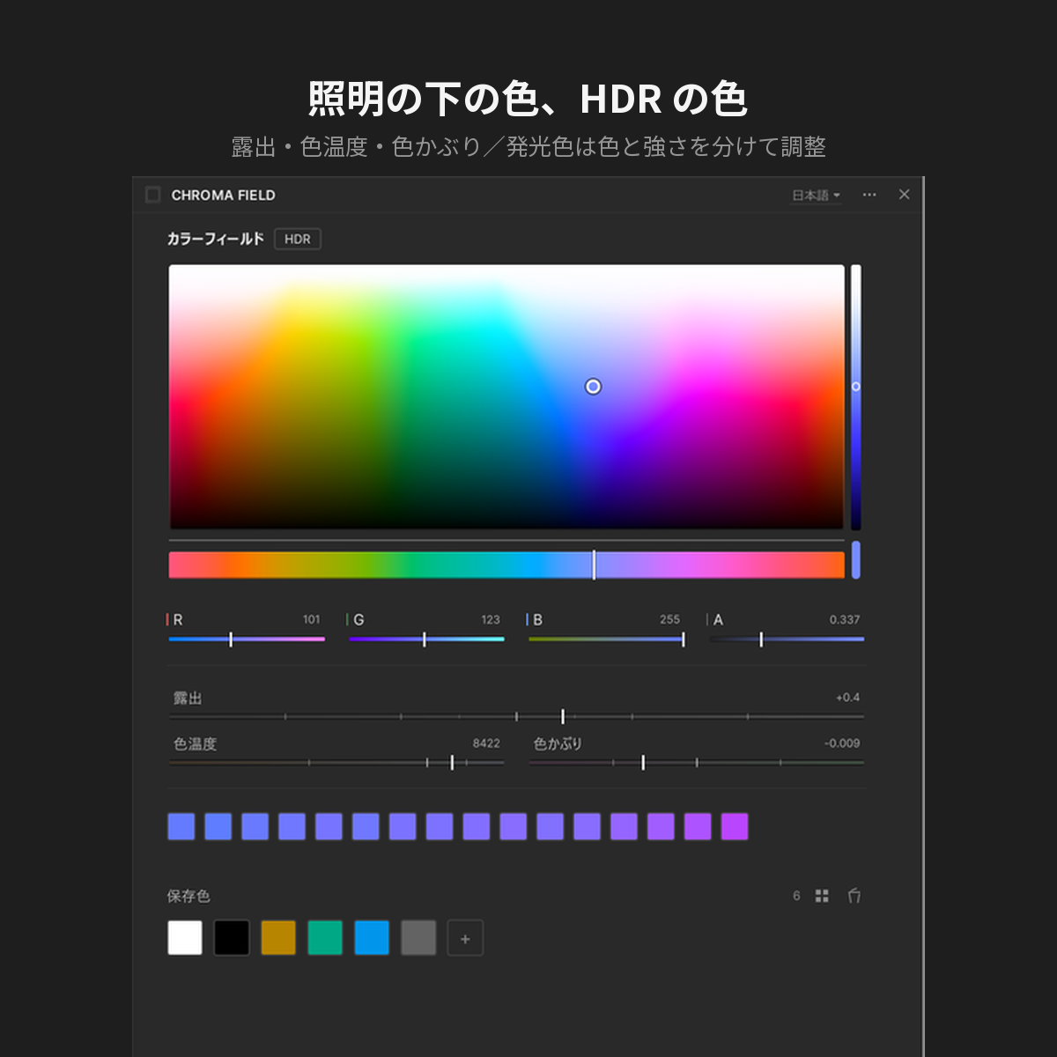Screen dimensions: 1057x1057
Task: Click the 色かぶり tint slider handle
Action: click(643, 763)
